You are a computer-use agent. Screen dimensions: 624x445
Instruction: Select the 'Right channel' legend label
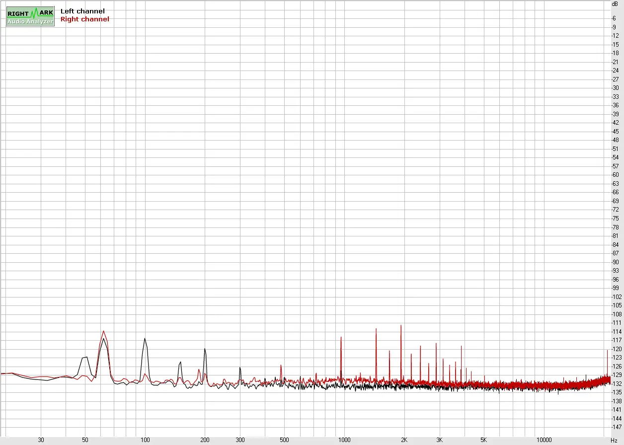click(x=84, y=19)
